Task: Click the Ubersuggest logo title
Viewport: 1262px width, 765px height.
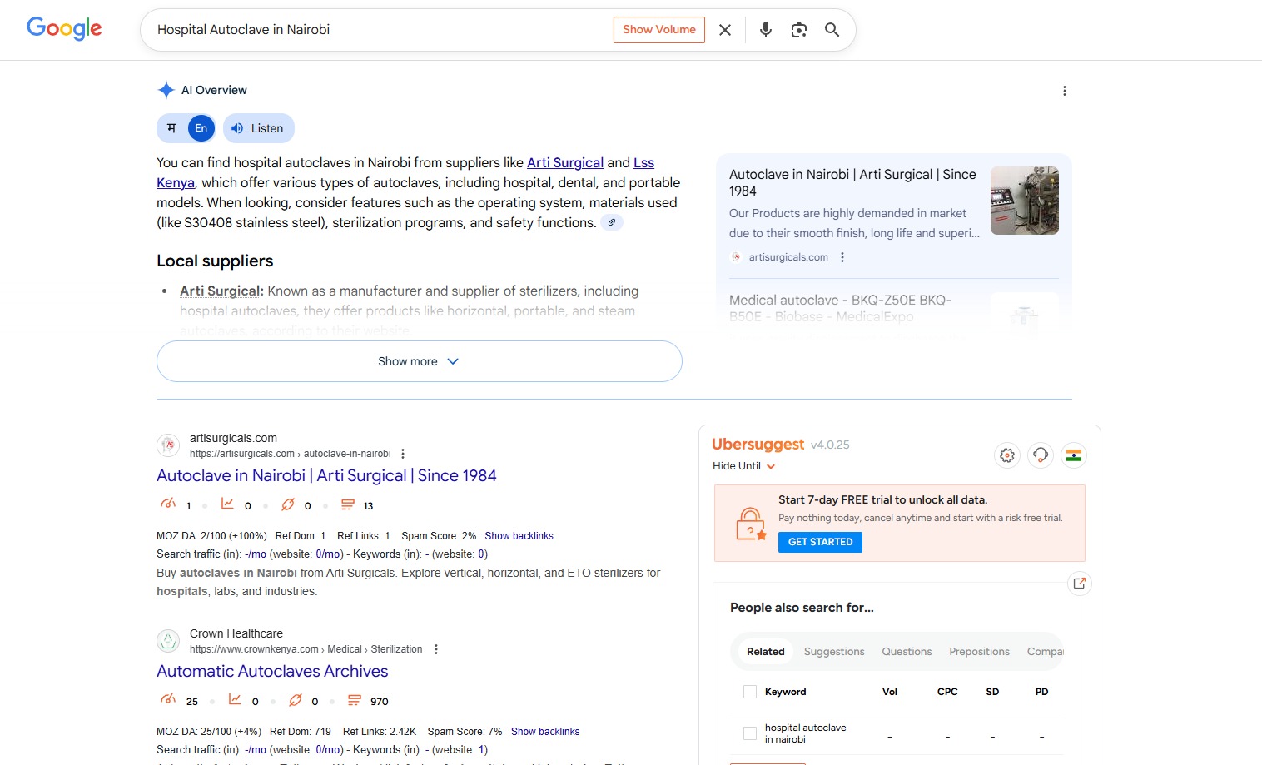Action: coord(758,445)
